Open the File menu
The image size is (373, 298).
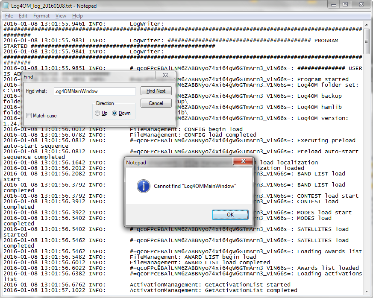9,16
